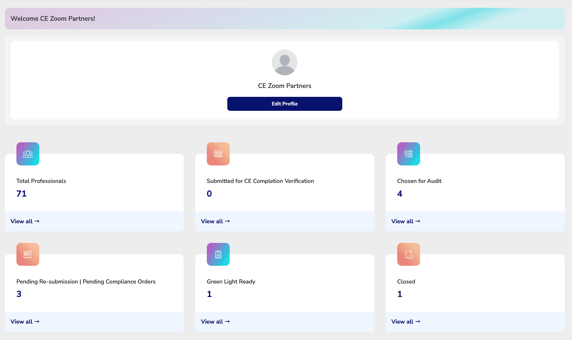The image size is (572, 340).
Task: View all Pending Compliance Orders
Action: click(25, 321)
